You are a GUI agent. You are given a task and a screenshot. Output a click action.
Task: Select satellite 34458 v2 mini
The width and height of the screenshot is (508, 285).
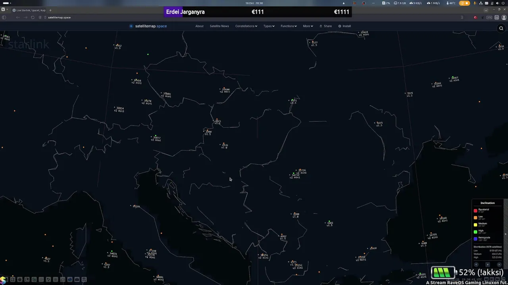click(137, 82)
